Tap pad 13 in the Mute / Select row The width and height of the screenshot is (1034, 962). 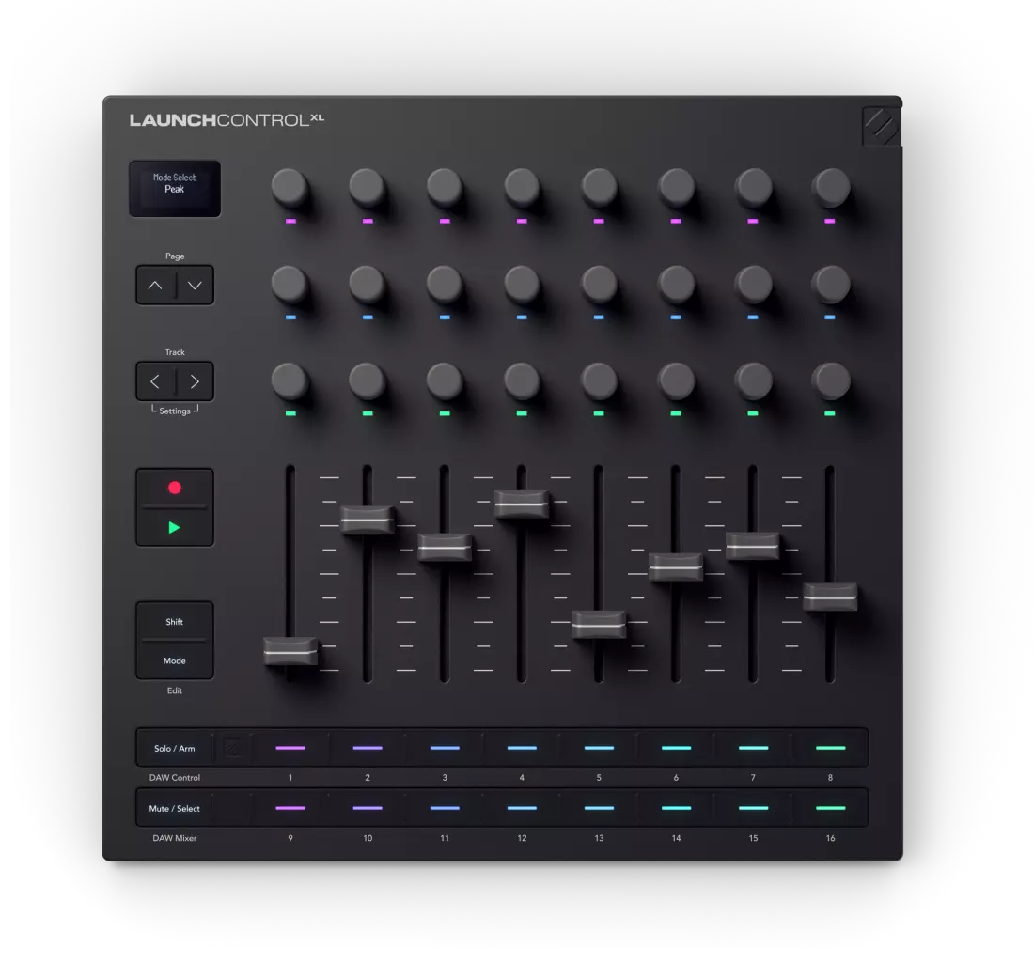(599, 808)
